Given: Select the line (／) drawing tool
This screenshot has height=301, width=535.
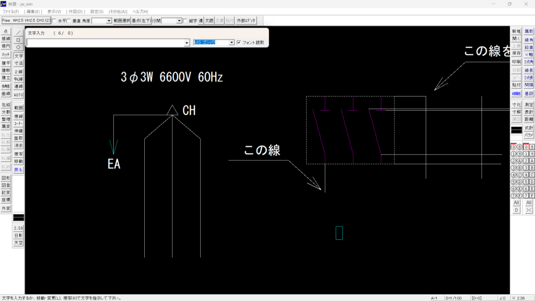Looking at the screenshot, I should pyautogui.click(x=18, y=32).
